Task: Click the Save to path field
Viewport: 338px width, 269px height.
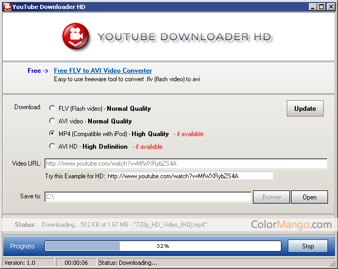Action: click(x=147, y=197)
